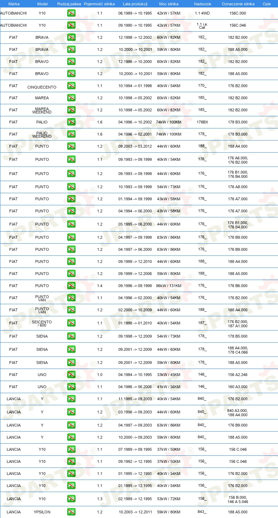Click fuel icon in Lancia Y 11.1995 row
Viewport: 278px width, 518px height.
pos(71,399)
